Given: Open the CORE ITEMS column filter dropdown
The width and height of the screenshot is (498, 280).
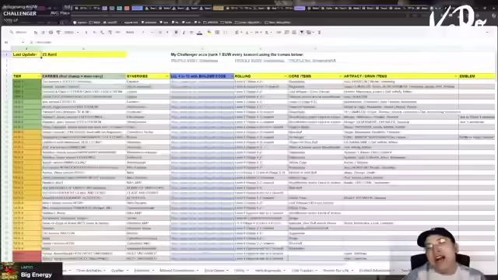Looking at the screenshot, I should [341, 76].
